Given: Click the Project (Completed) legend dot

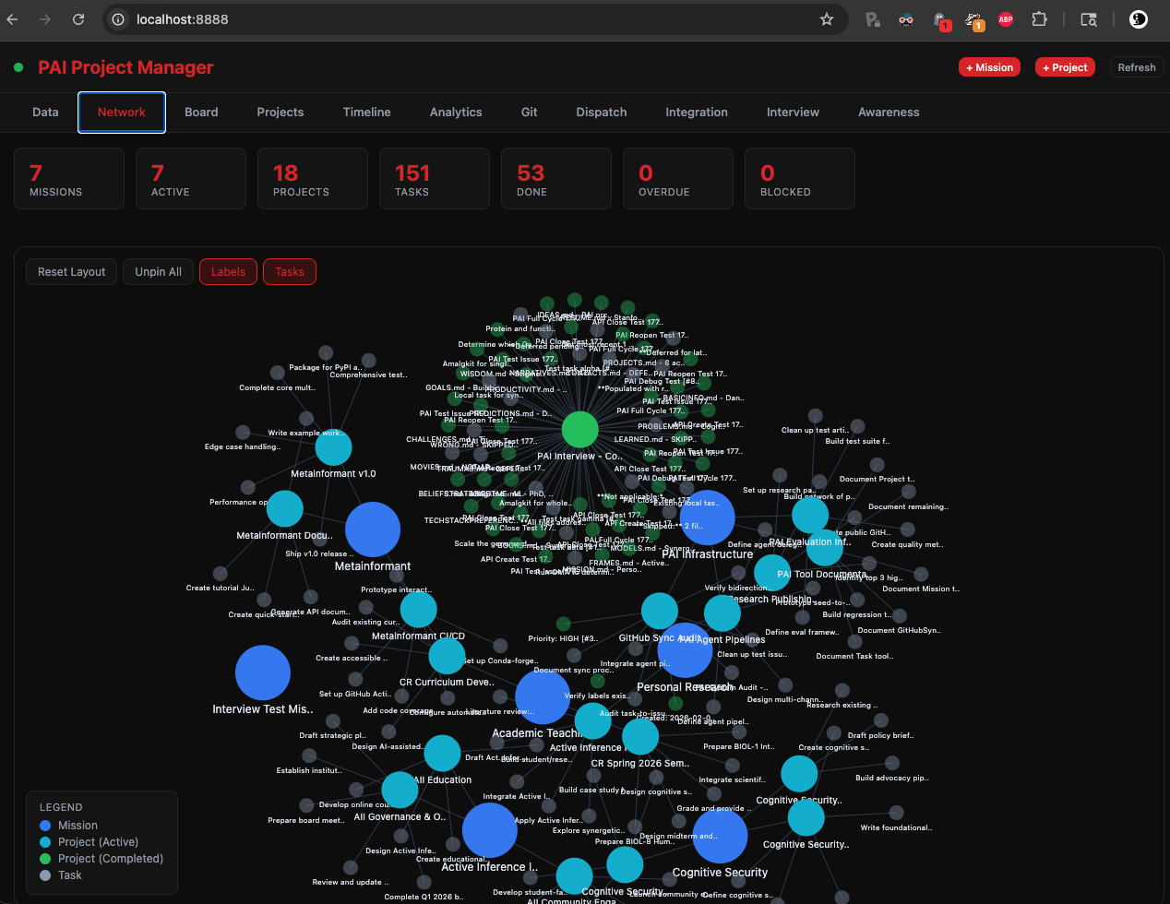Looking at the screenshot, I should [45, 859].
